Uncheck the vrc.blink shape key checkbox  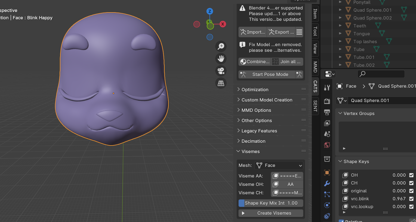(x=411, y=199)
